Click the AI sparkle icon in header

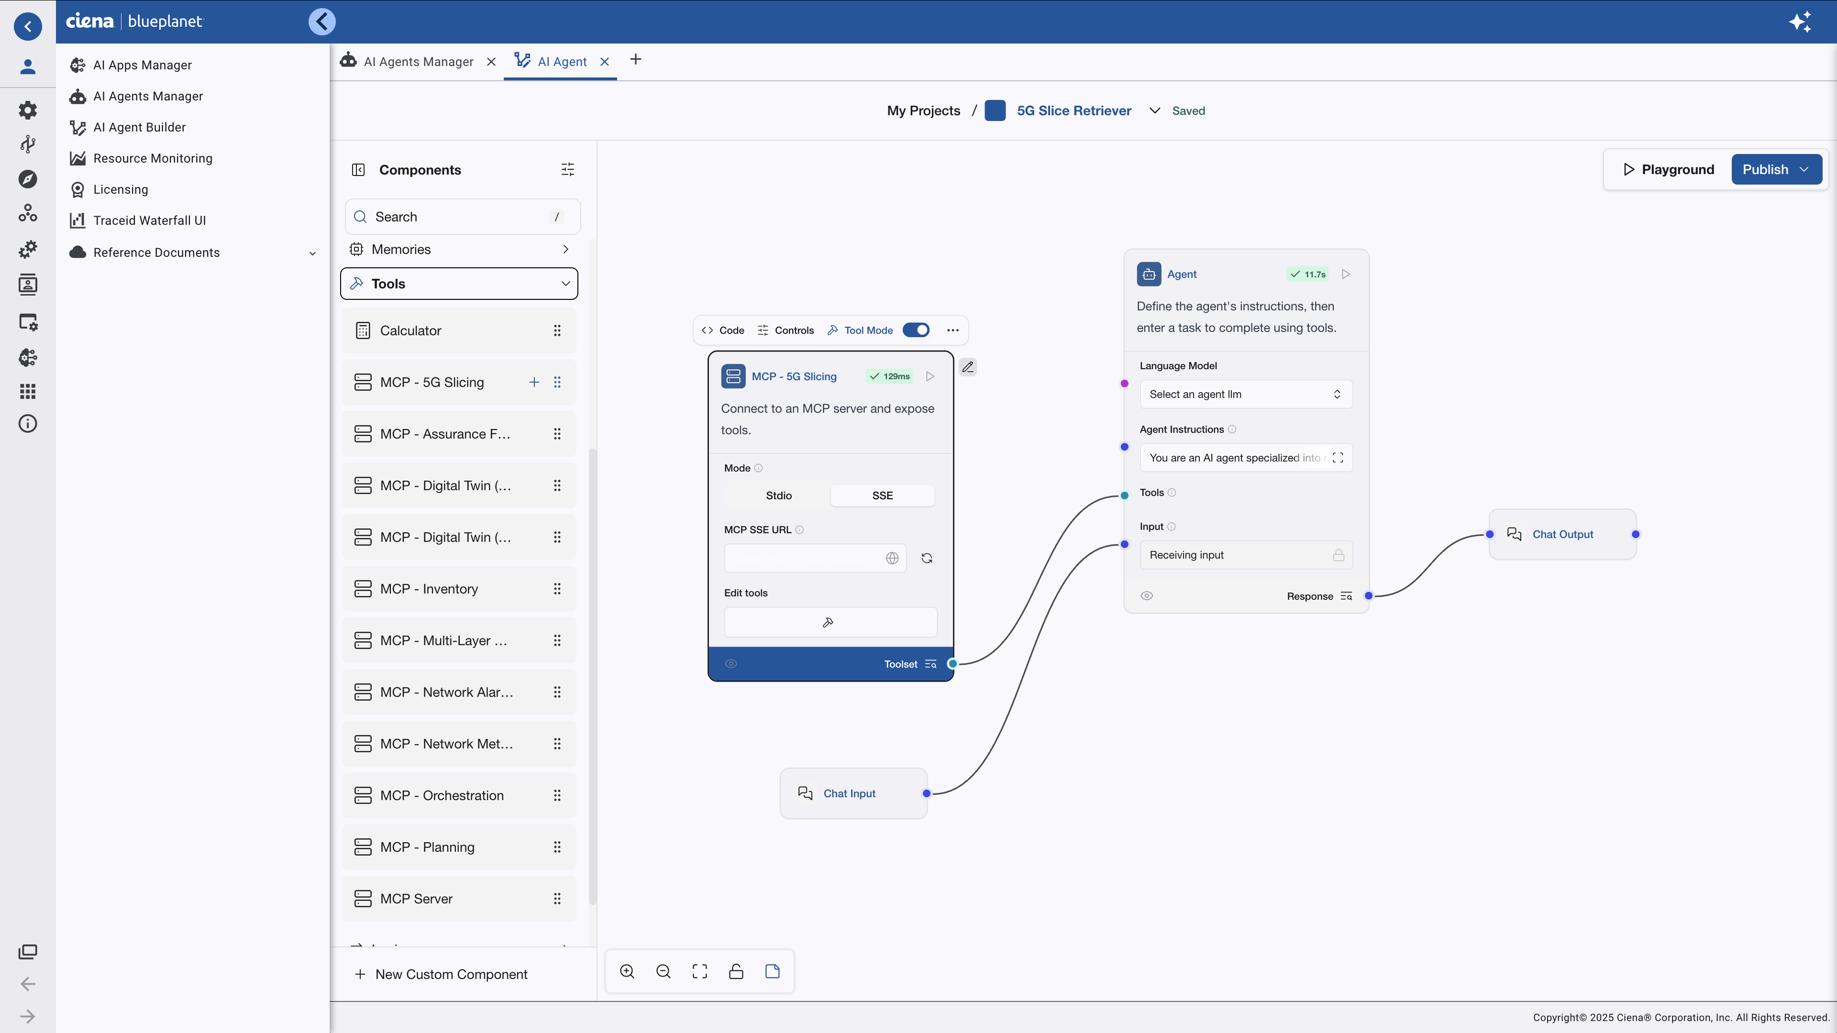[x=1800, y=22]
